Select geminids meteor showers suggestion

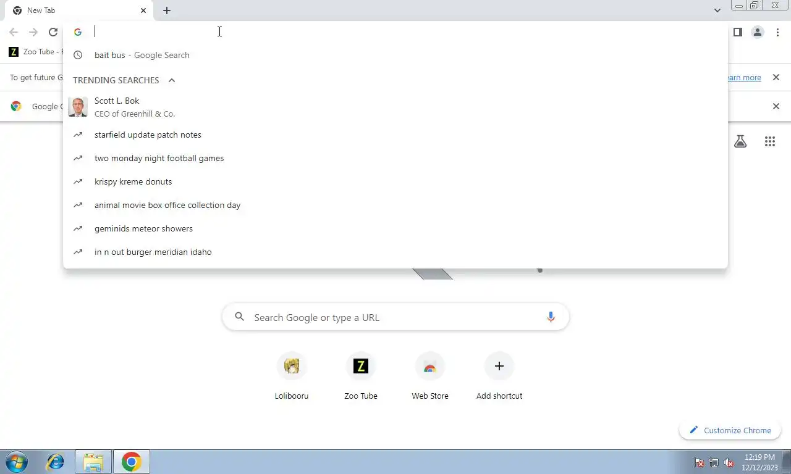coord(395,228)
